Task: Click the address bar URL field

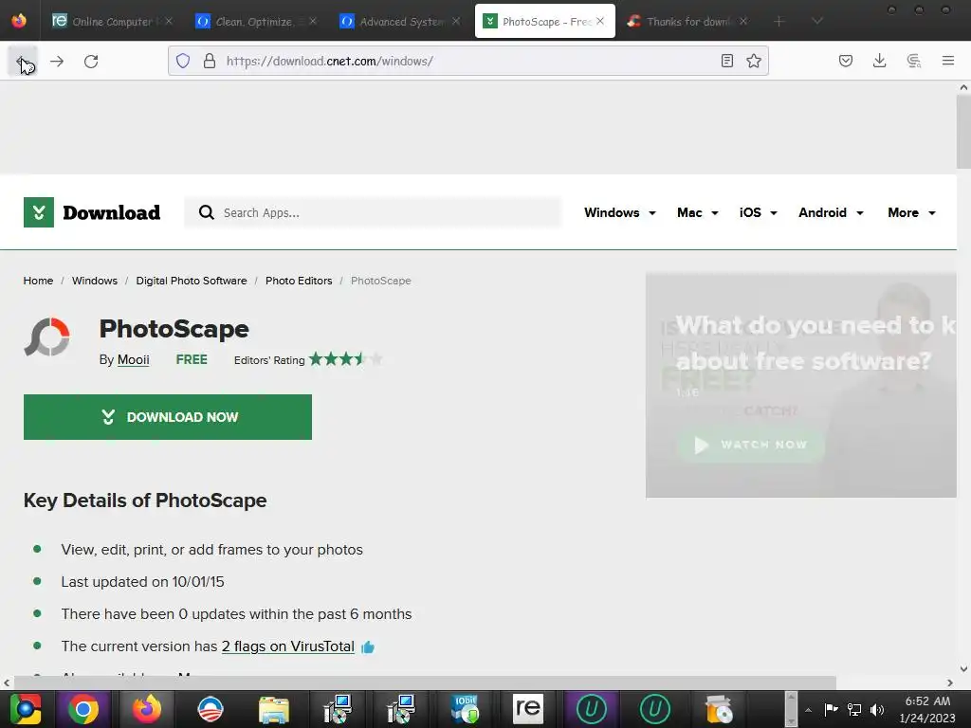Action: tap(468, 61)
